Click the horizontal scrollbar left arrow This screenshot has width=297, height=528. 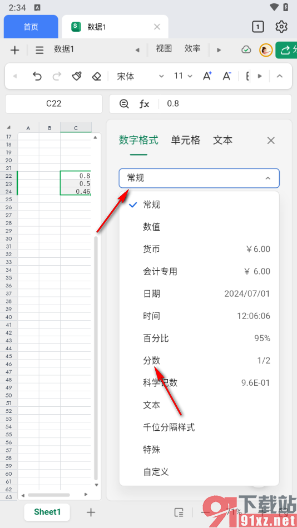click(23, 495)
